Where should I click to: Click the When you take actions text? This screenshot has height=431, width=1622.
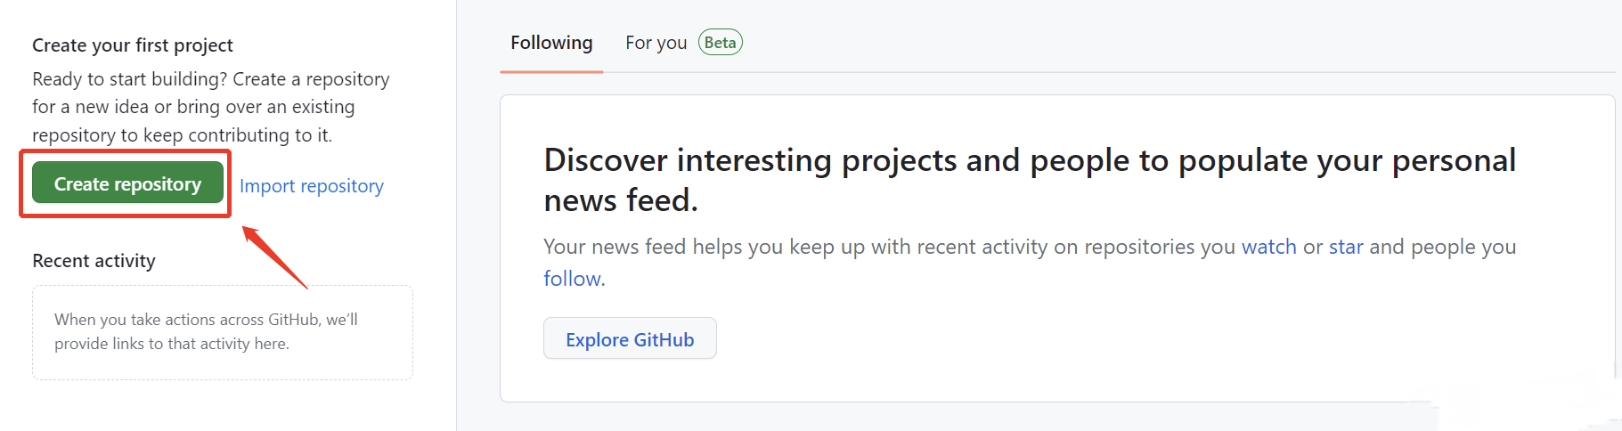pyautogui.click(x=206, y=331)
